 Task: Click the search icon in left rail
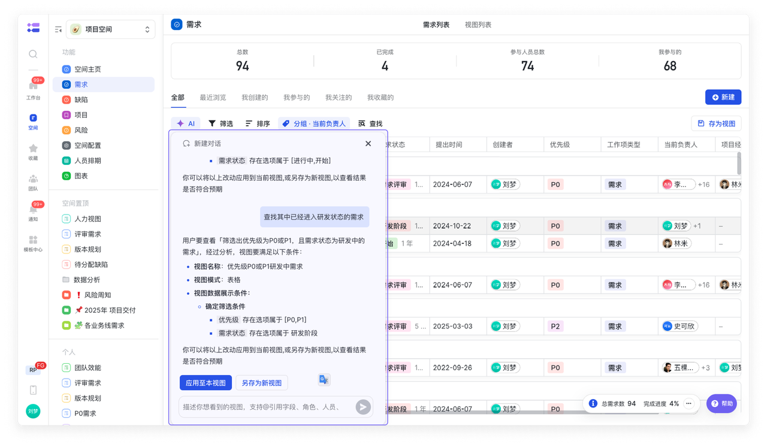point(33,54)
